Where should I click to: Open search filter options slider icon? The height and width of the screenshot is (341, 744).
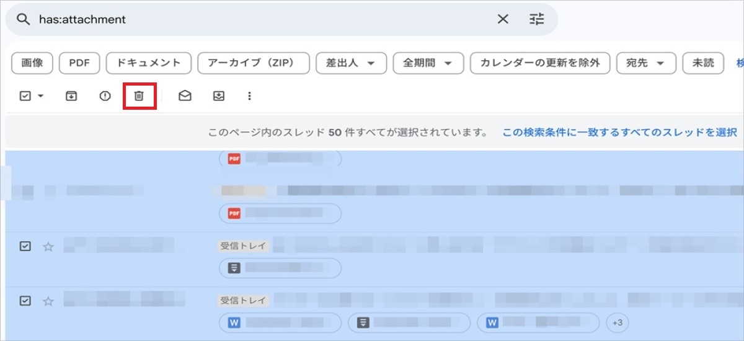536,19
